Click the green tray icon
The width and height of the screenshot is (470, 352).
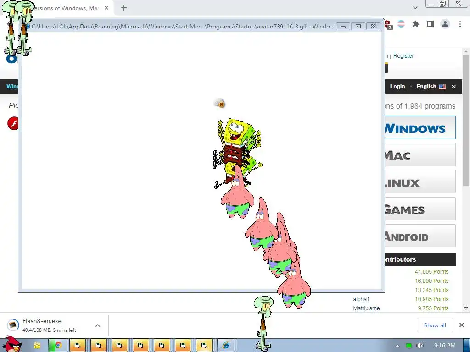tap(409, 346)
